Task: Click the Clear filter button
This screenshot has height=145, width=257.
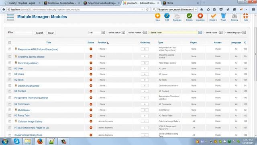Action: coord(51,33)
